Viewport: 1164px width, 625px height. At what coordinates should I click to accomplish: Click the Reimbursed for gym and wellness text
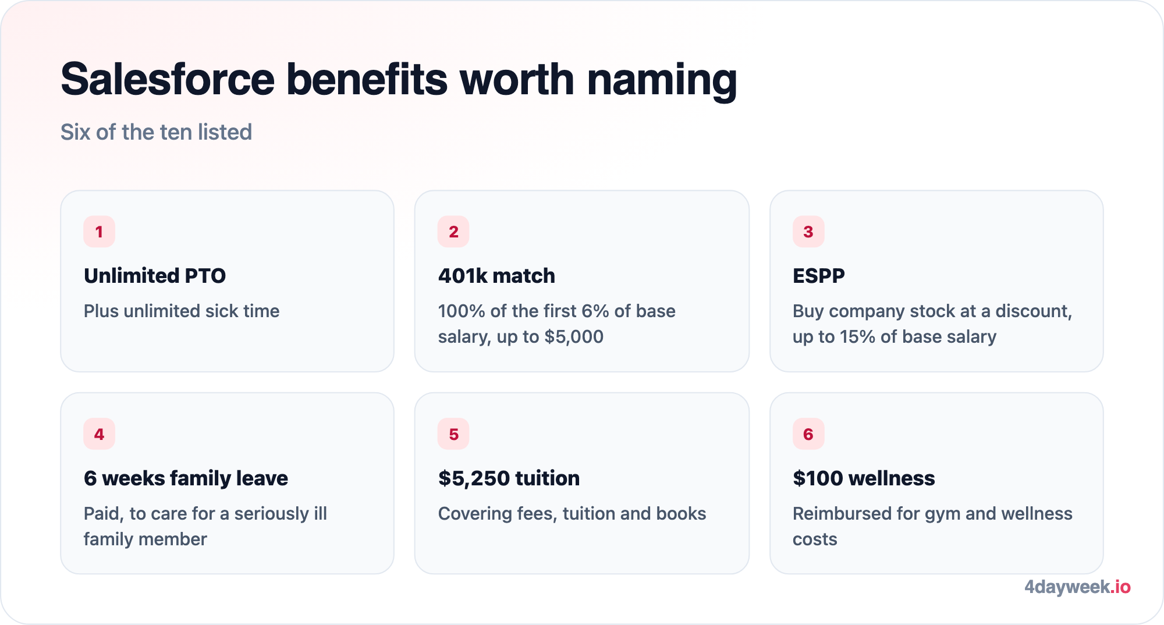click(932, 526)
